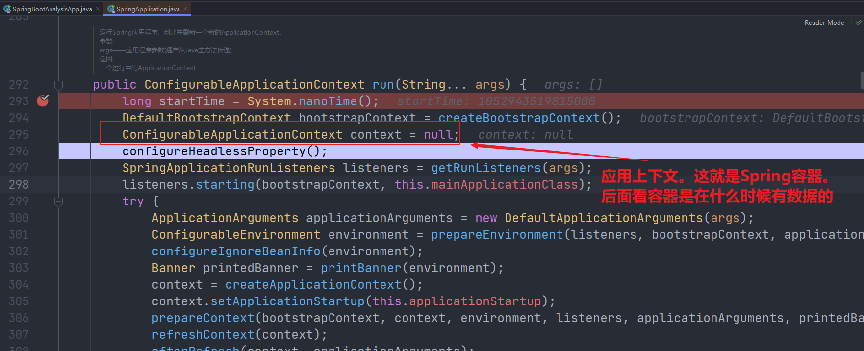Screen dimensions: 864x351
Task: Click the prepareEnvironment method call
Action: click(497, 235)
